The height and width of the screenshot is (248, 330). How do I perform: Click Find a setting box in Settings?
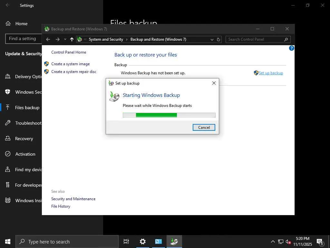(x=23, y=39)
